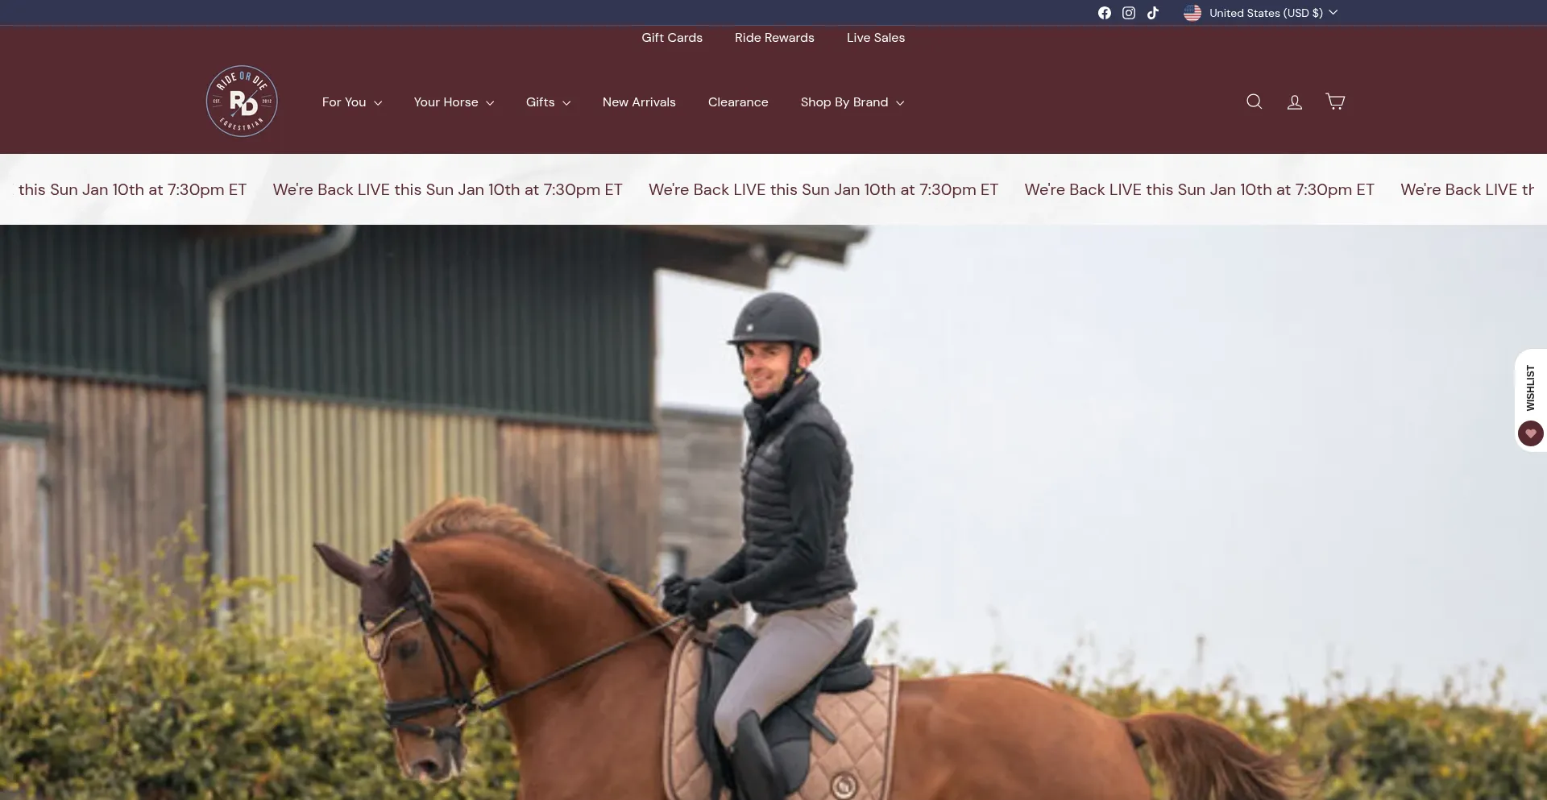The height and width of the screenshot is (800, 1547).
Task: Open the account user icon
Action: (1295, 102)
